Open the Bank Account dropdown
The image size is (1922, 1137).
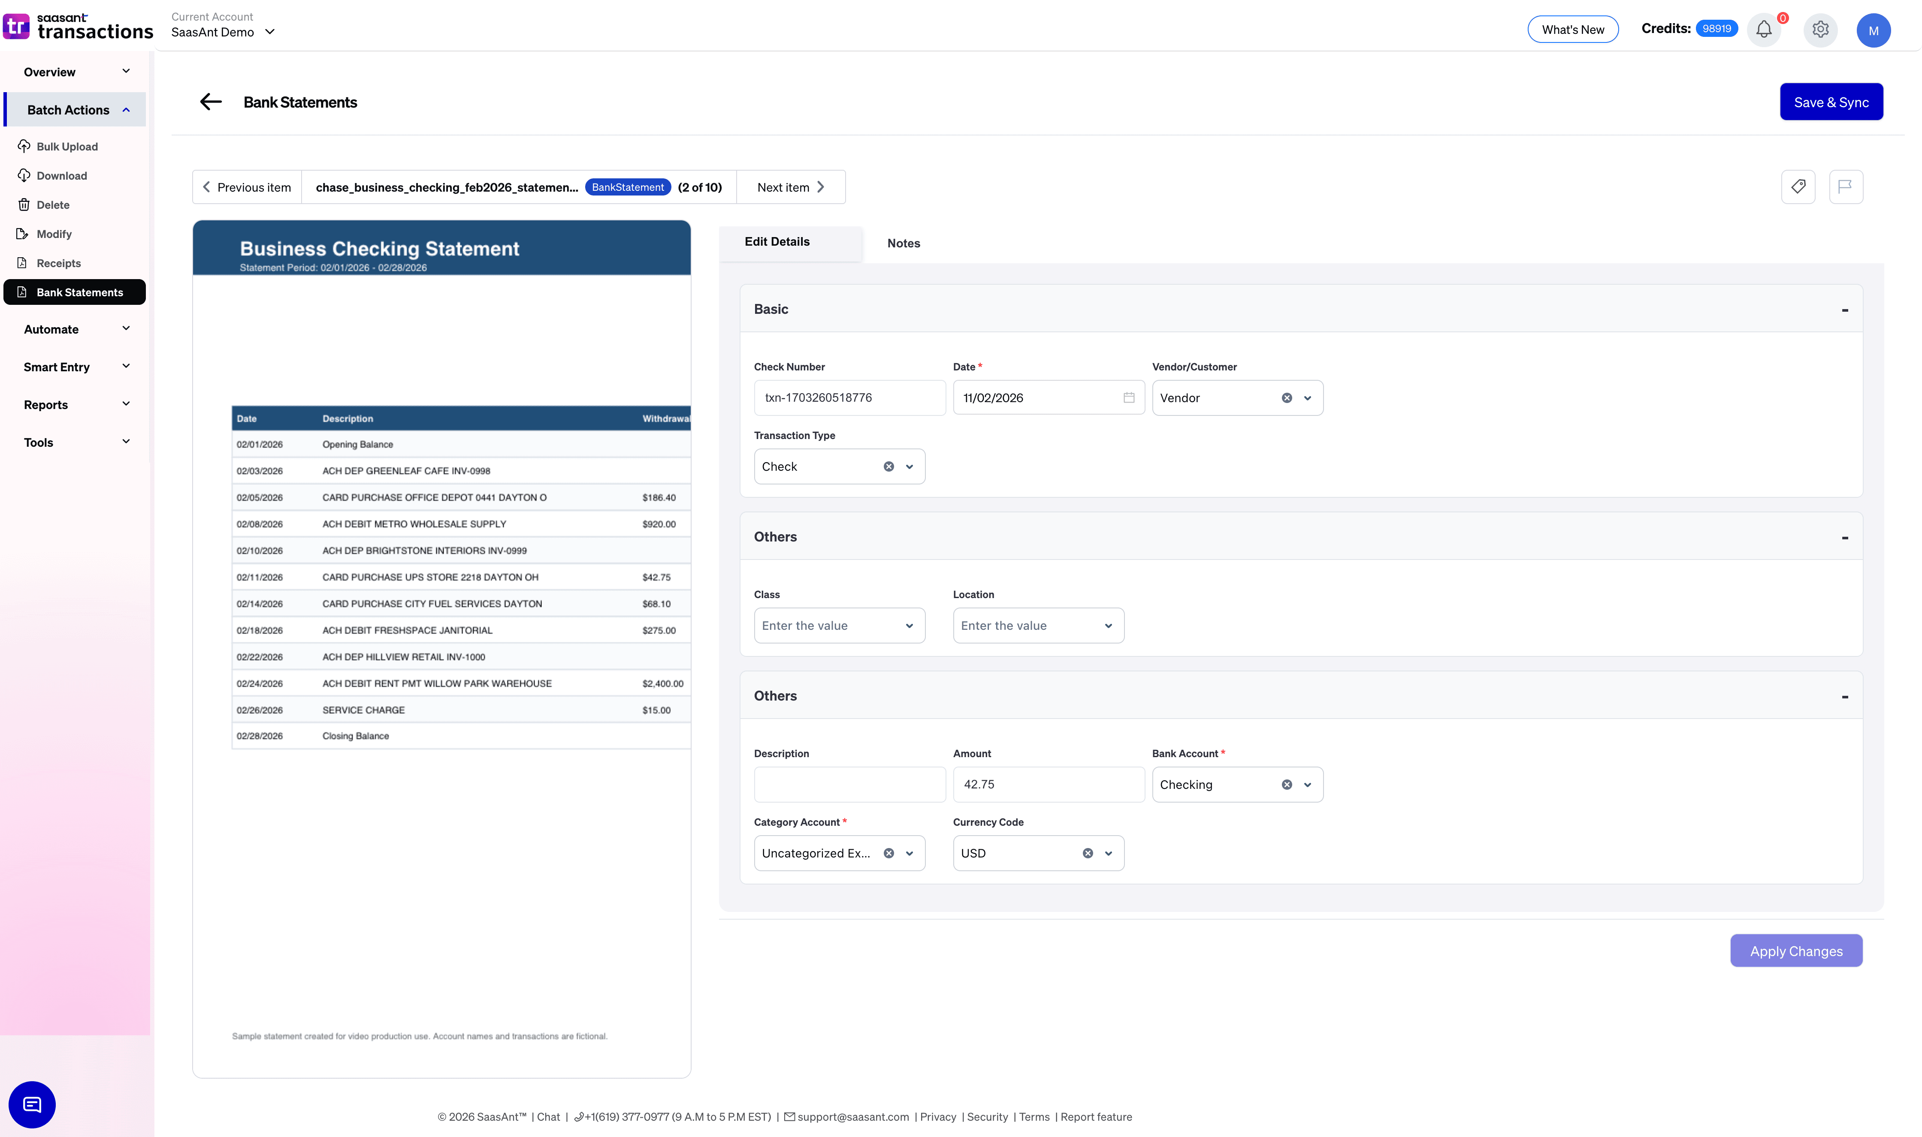pos(1307,785)
